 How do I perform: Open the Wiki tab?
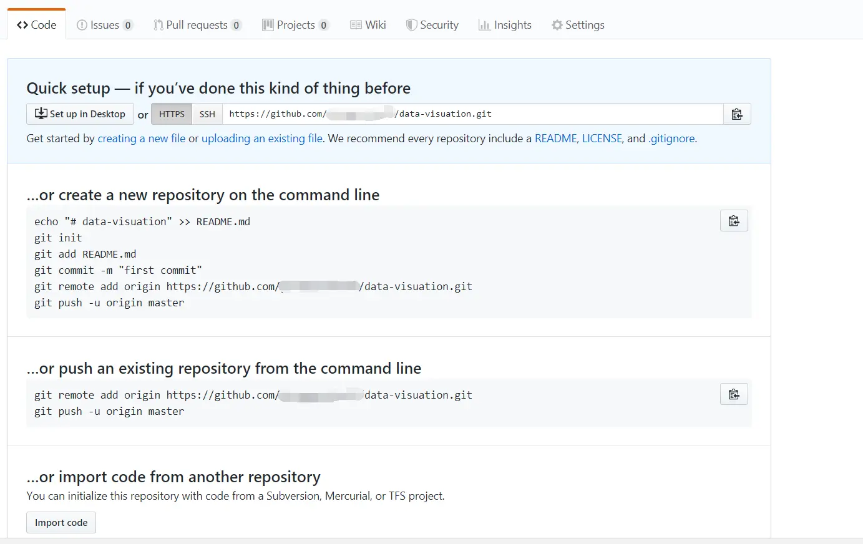point(368,25)
